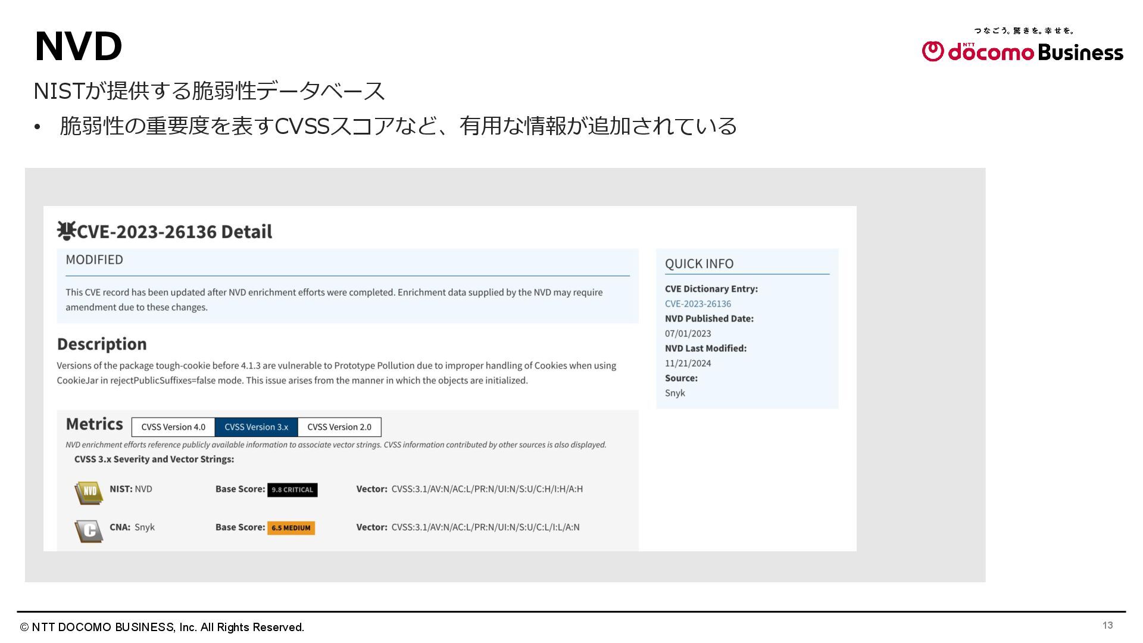This screenshot has height=643, width=1143.
Task: Click the CVSS 3.x Severity and Vector Strings label
Action: point(154,459)
